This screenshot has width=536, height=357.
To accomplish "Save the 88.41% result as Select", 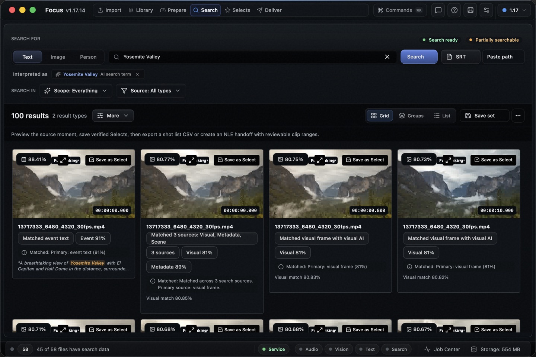I will pos(108,160).
